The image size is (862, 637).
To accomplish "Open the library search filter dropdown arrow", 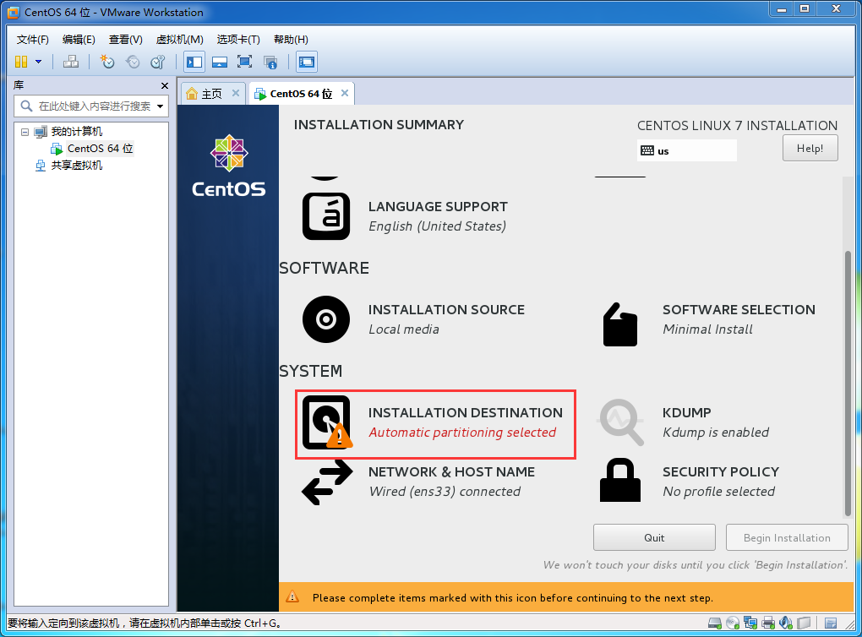I will (160, 106).
